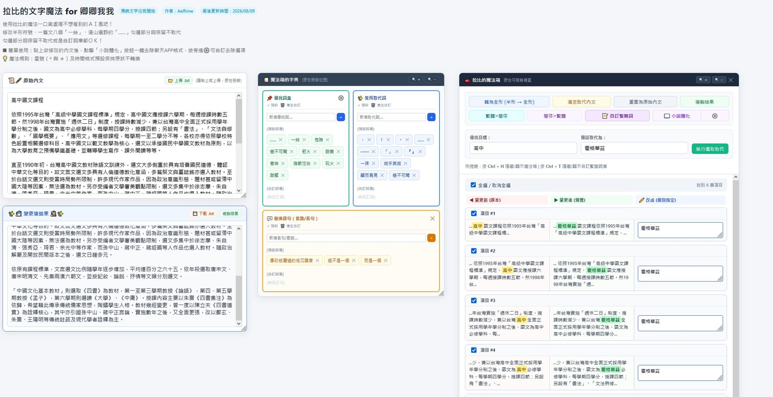Click 新增取代詞 input box

coord(391,117)
